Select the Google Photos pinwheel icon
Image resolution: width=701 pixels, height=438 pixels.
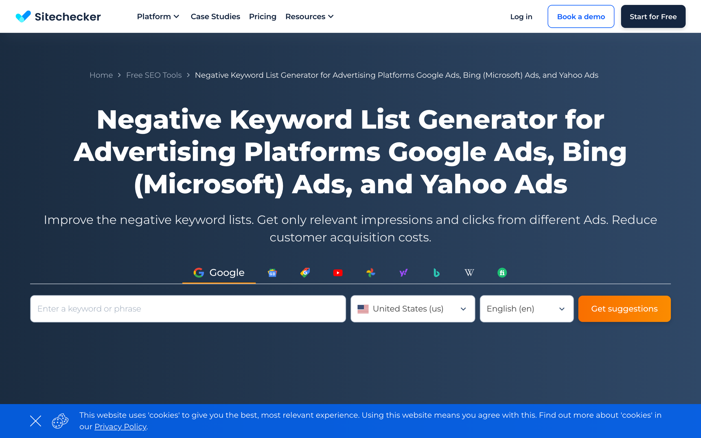tap(370, 273)
